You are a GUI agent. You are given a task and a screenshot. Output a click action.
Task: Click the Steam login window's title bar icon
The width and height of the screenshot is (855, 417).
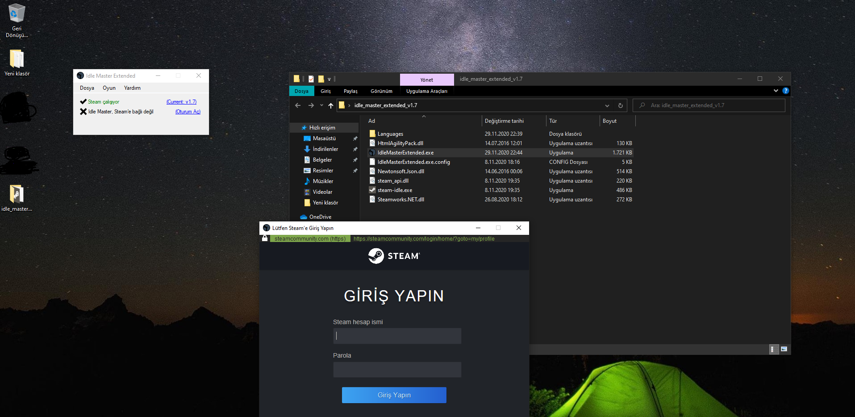267,228
